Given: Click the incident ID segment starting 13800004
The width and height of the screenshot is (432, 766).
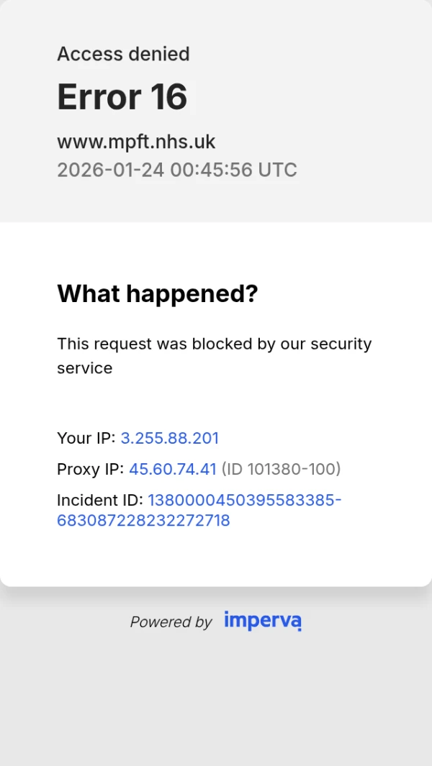Looking at the screenshot, I should (x=244, y=500).
